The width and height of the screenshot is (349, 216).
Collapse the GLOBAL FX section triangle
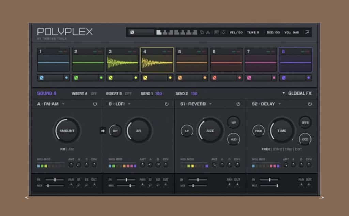283,93
